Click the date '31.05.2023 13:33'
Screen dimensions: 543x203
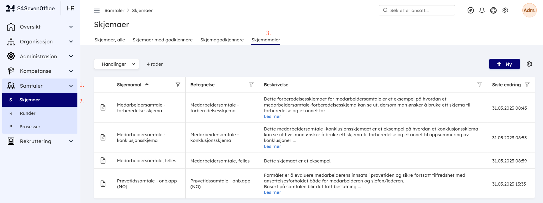(x=509, y=184)
